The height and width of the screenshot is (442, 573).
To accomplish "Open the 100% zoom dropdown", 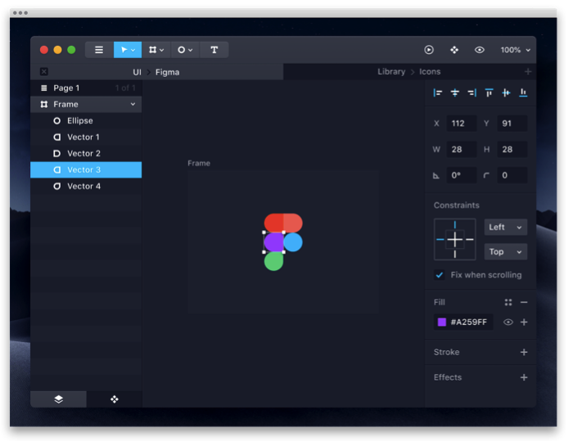I will (516, 50).
